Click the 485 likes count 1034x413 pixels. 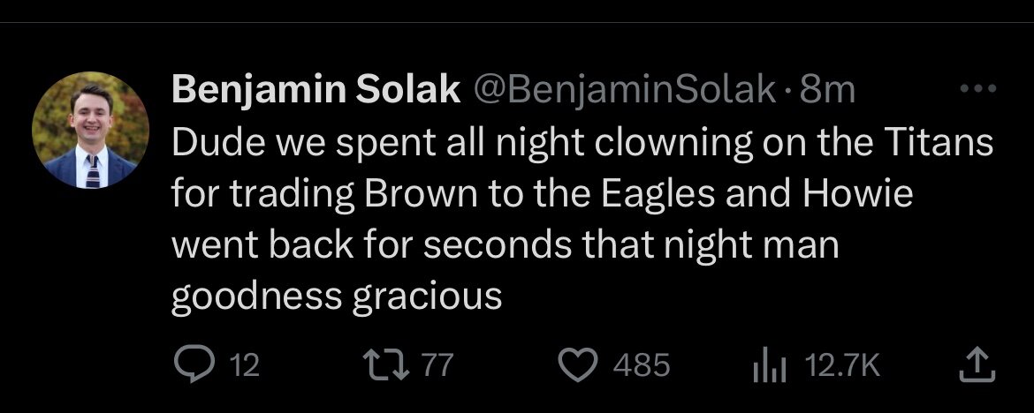coord(642,365)
